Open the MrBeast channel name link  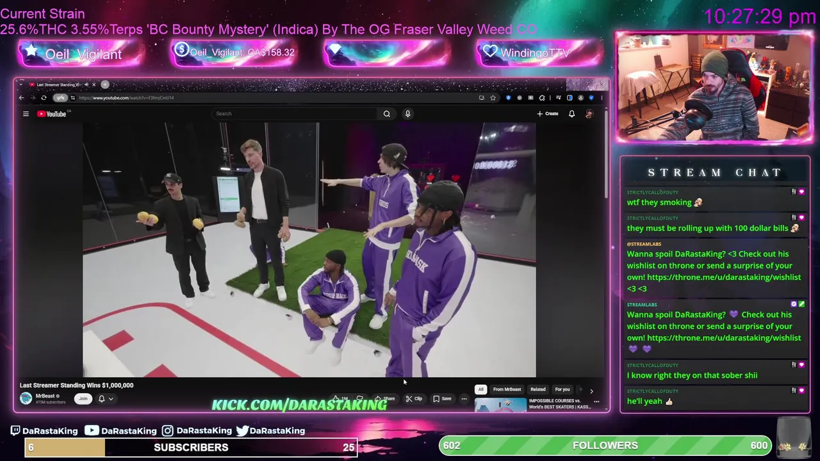coord(45,396)
